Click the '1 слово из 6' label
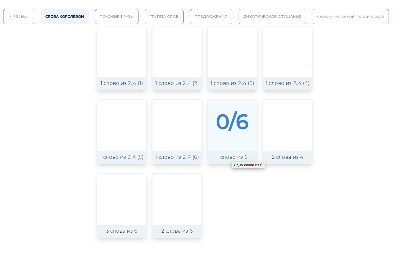The image size is (400, 254). coord(232,157)
